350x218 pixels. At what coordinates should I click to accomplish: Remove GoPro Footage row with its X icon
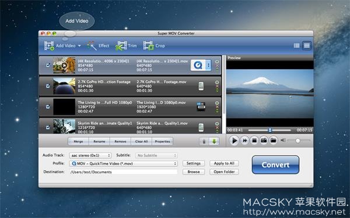(x=217, y=86)
